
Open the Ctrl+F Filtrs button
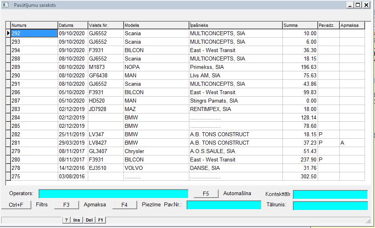(16, 205)
